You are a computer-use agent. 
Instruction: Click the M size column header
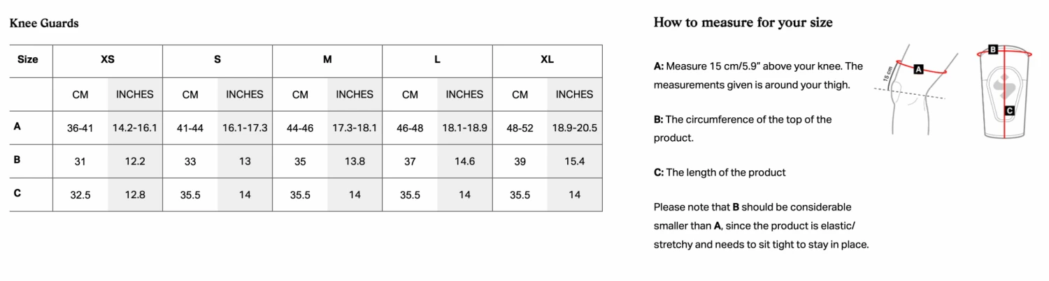point(327,60)
